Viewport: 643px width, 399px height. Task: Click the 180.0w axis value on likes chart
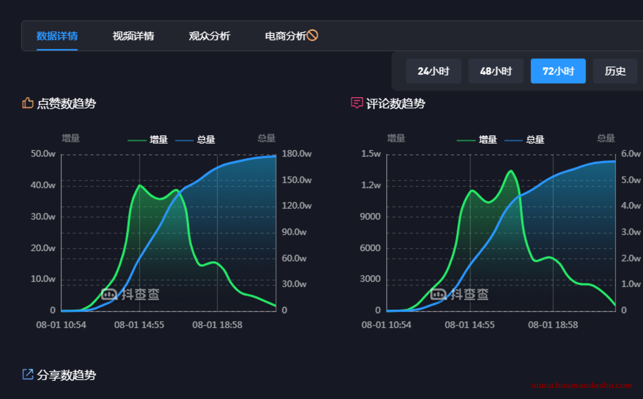click(x=297, y=154)
